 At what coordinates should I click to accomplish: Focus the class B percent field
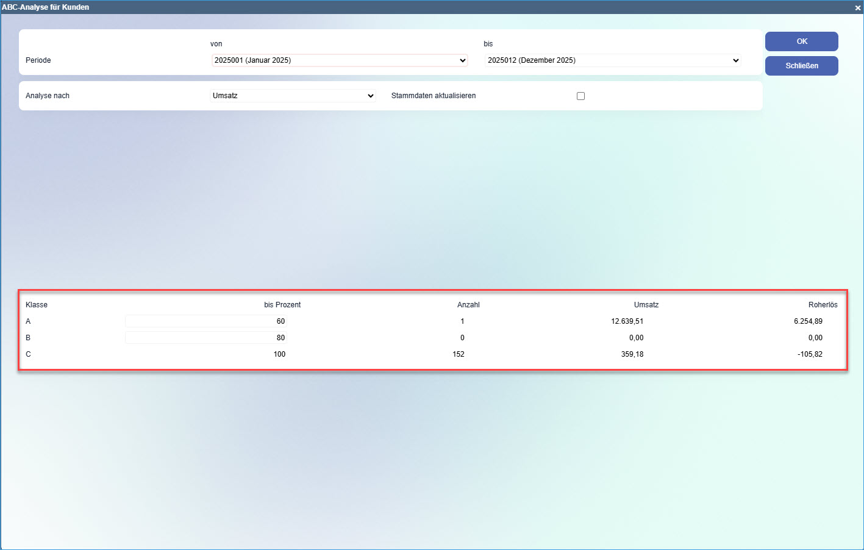[206, 338]
